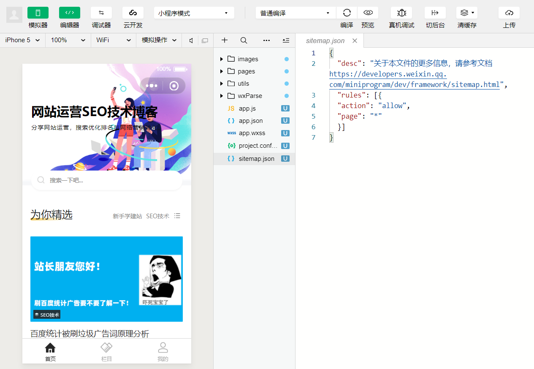Mute simulator sound with speaker icon
This screenshot has height=369, width=534.
(x=190, y=40)
